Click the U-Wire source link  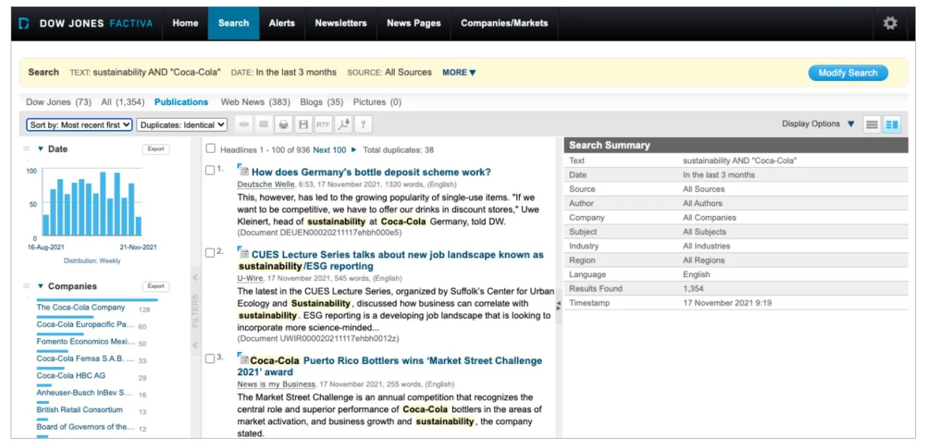tap(250, 278)
